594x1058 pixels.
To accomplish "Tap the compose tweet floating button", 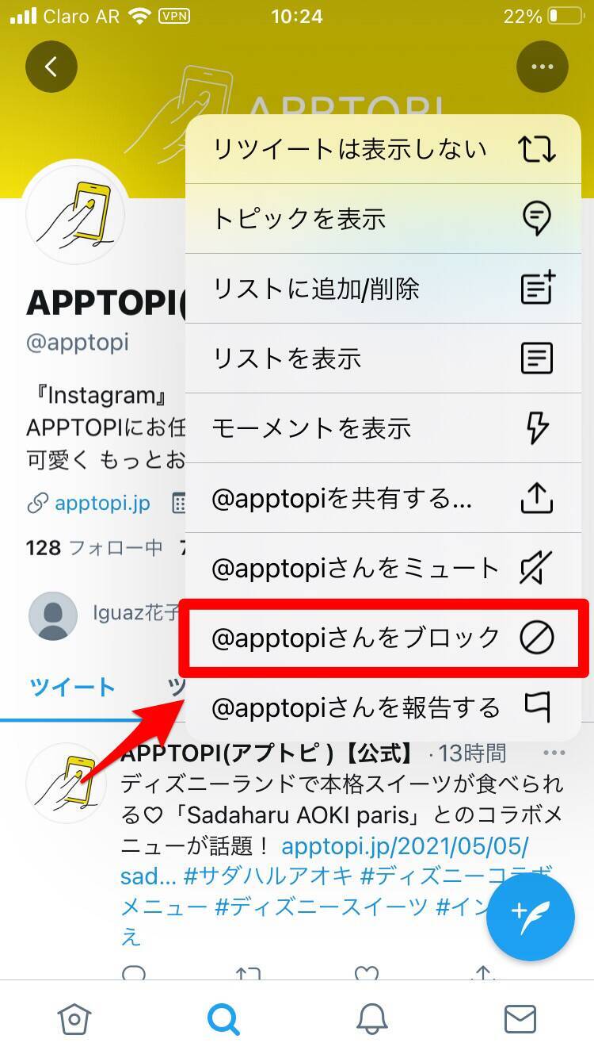I will pyautogui.click(x=530, y=918).
